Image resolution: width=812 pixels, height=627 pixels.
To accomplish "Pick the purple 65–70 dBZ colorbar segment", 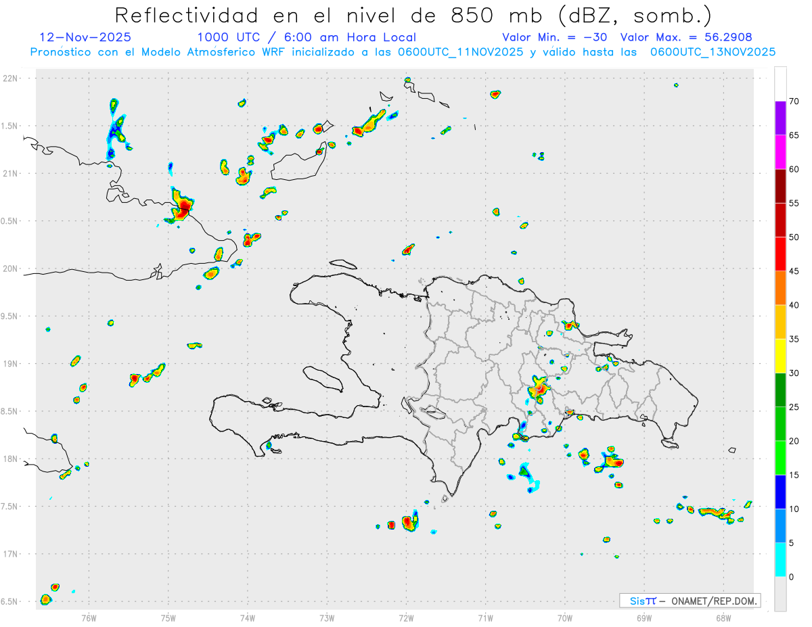I will pos(780,118).
